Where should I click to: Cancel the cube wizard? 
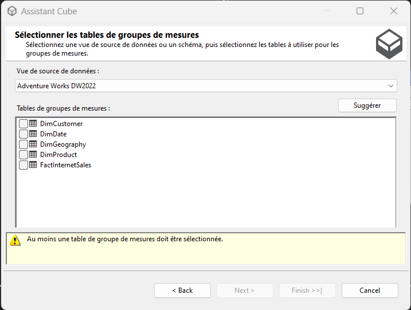(370, 291)
